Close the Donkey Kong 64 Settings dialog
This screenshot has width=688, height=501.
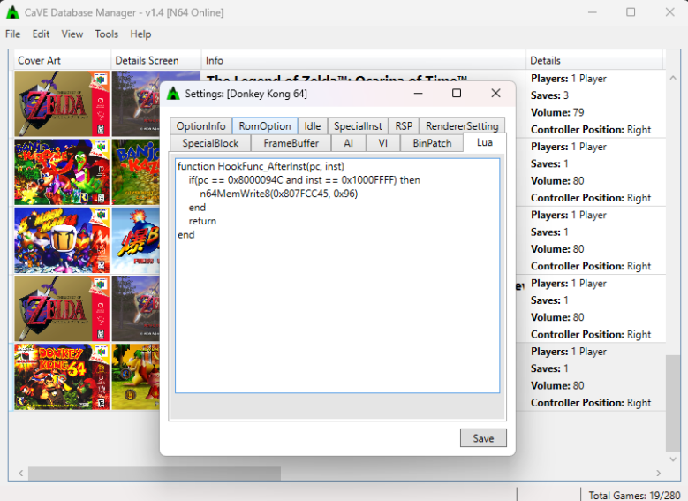495,93
